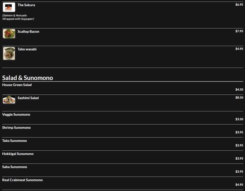Select House Green Salad item
Image resolution: width=245 pixels, height=191 pixels.
(17, 85)
